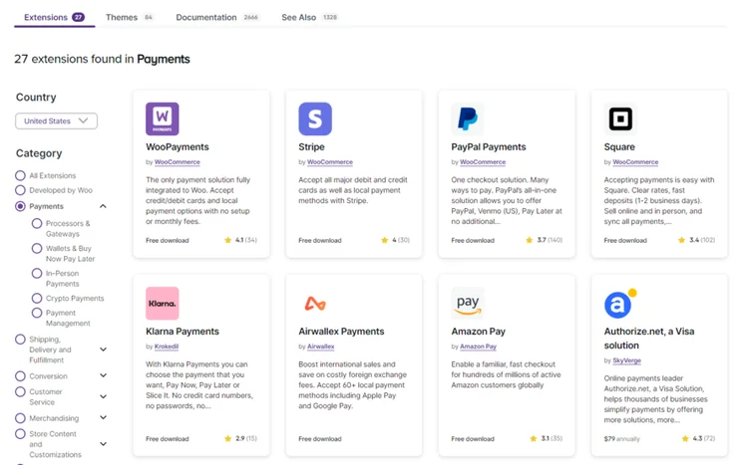Select the Developed by Woo radio button
The height and width of the screenshot is (465, 742).
click(20, 190)
